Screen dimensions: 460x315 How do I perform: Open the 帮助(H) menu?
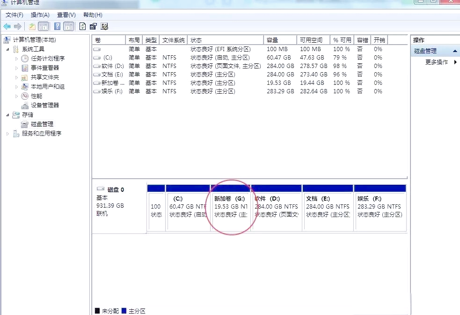[x=93, y=15]
